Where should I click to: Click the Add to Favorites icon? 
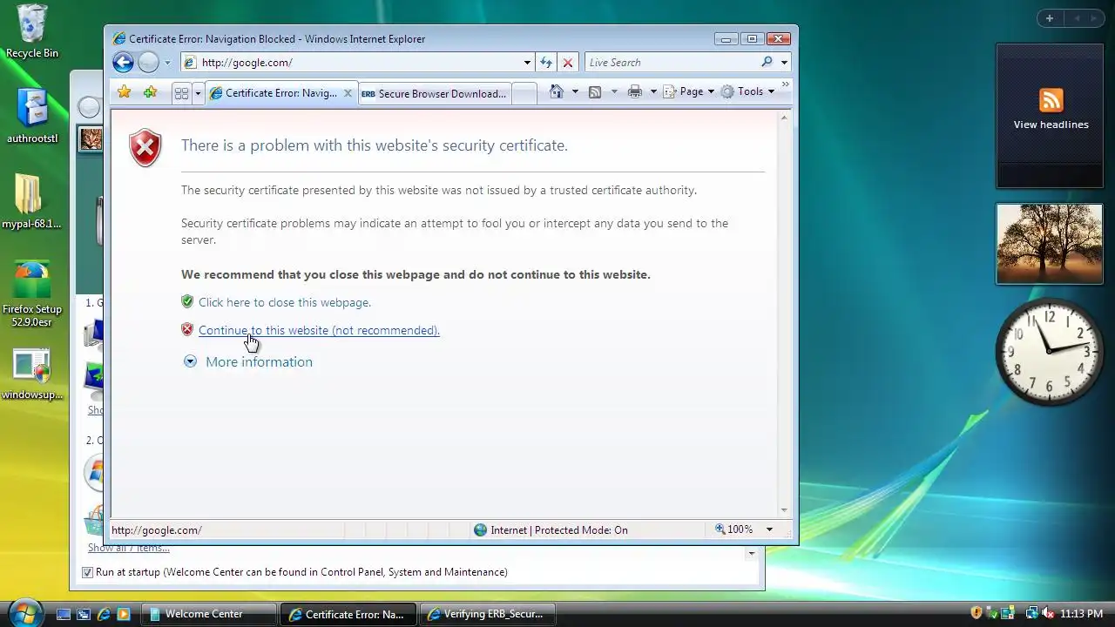click(x=150, y=92)
